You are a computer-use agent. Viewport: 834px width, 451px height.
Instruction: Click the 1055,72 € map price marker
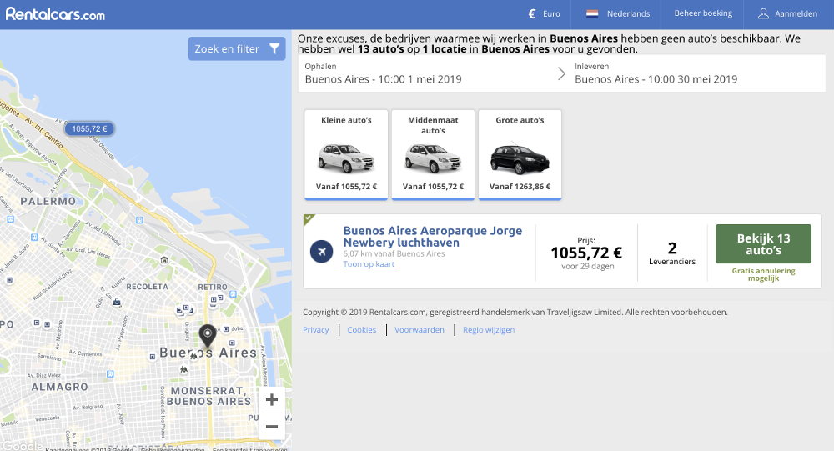90,128
